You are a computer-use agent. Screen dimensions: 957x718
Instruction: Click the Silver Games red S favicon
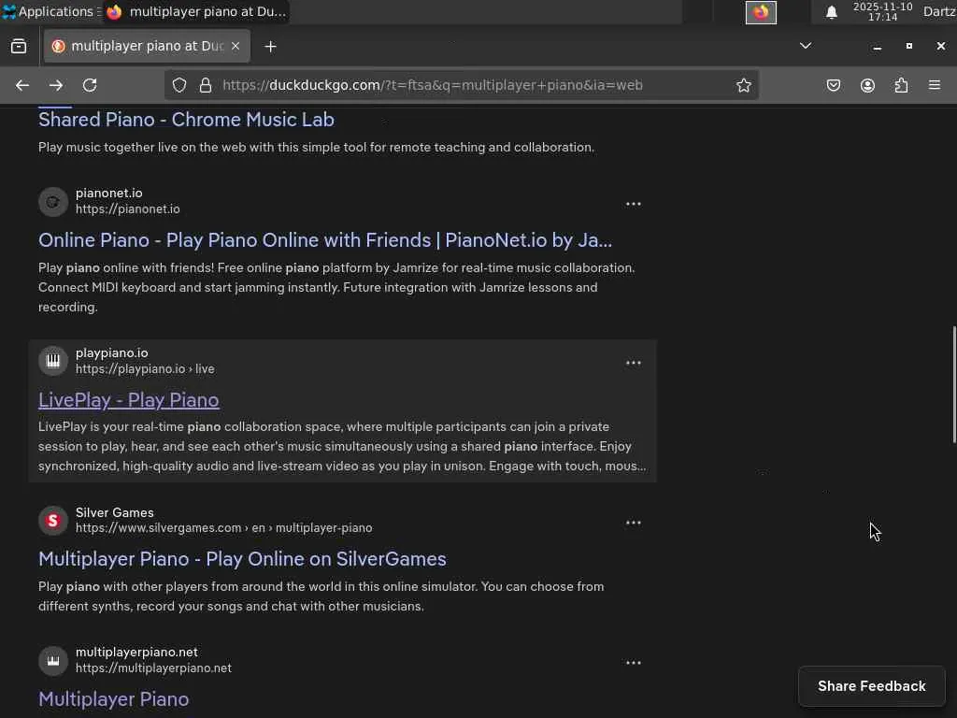click(x=53, y=520)
